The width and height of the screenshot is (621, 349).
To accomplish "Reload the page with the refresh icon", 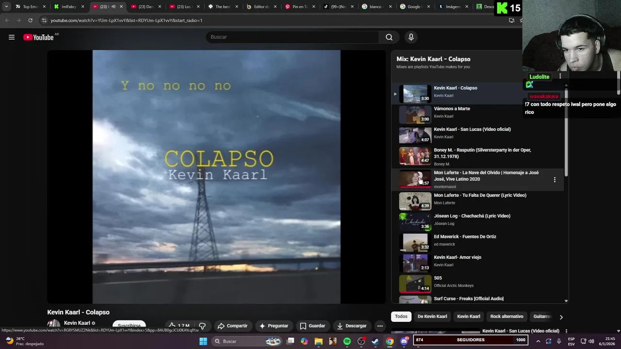I will point(30,20).
